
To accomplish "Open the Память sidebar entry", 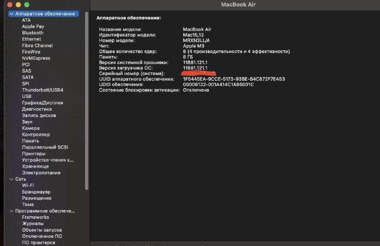I will pyautogui.click(x=30, y=141).
